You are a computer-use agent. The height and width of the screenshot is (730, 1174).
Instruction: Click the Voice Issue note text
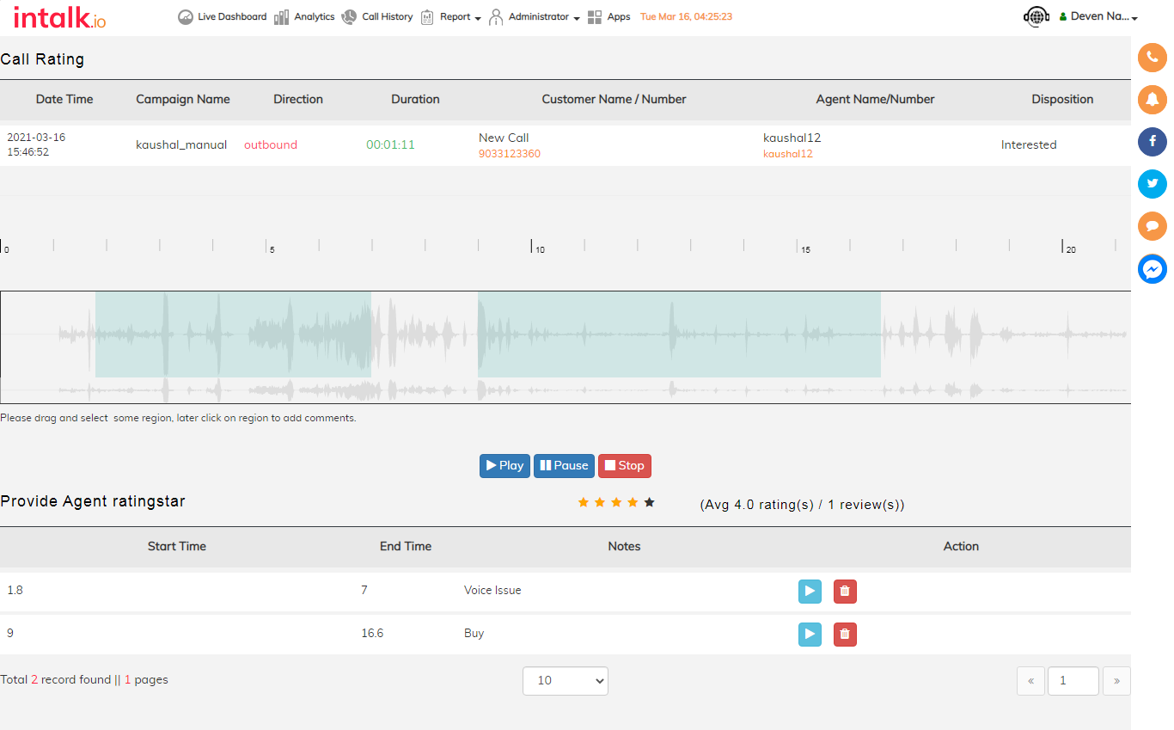492,590
